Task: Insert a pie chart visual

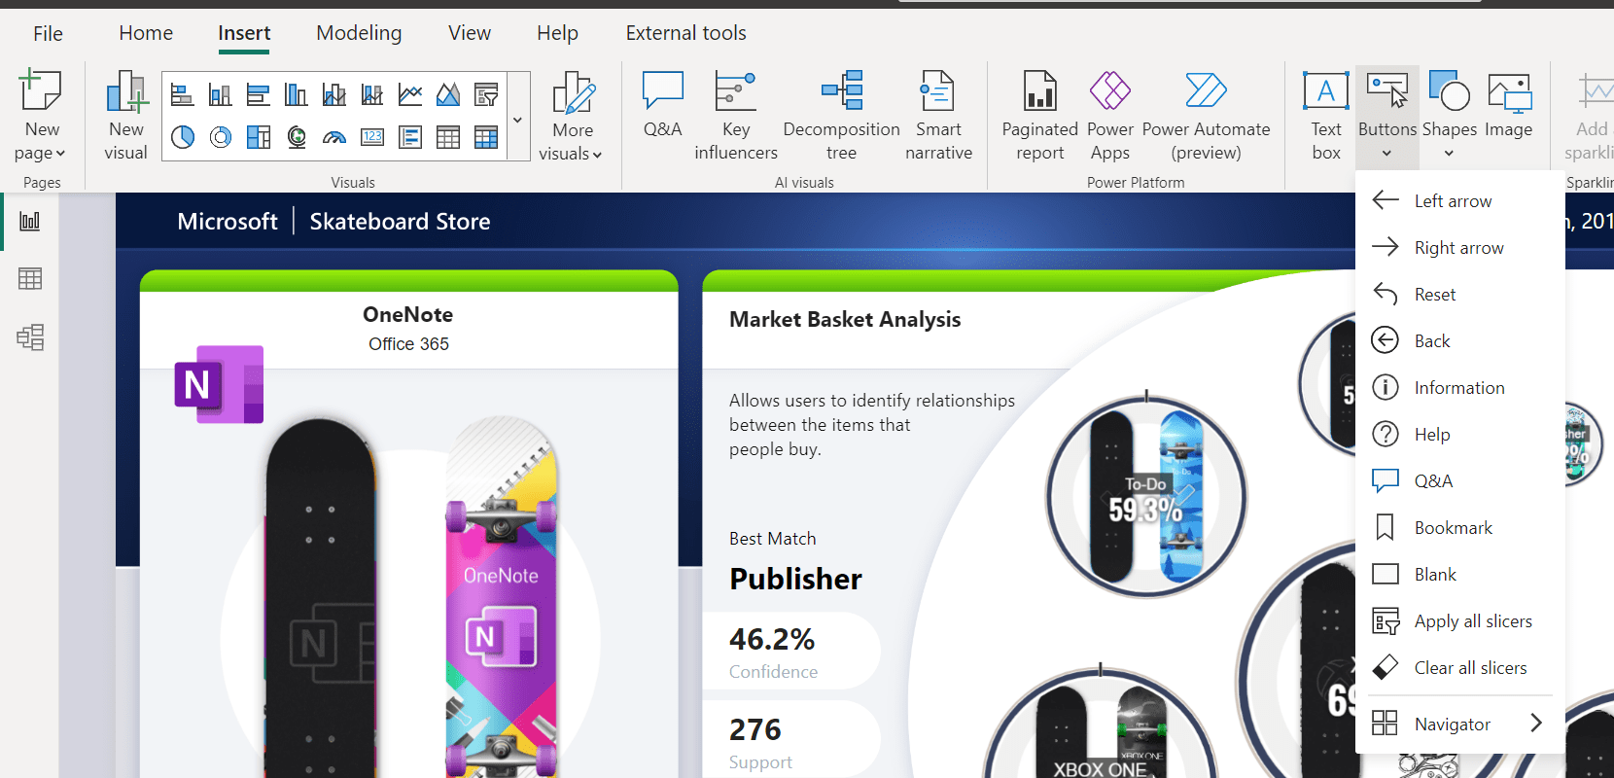Action: pyautogui.click(x=182, y=137)
